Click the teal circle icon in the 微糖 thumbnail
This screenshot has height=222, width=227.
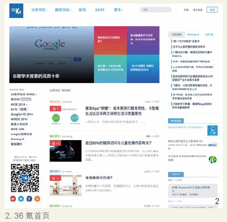click(x=75, y=118)
